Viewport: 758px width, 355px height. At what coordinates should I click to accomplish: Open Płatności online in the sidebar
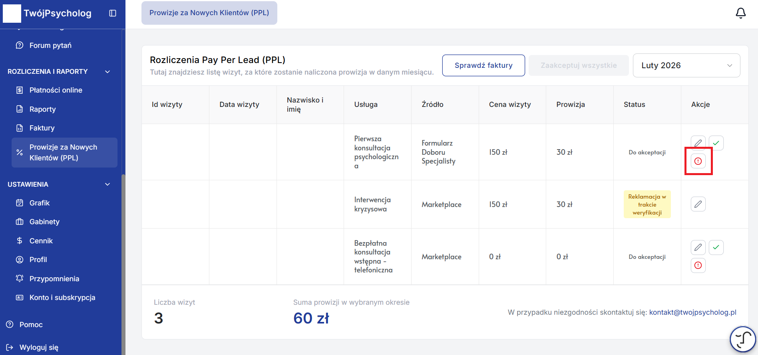(56, 90)
